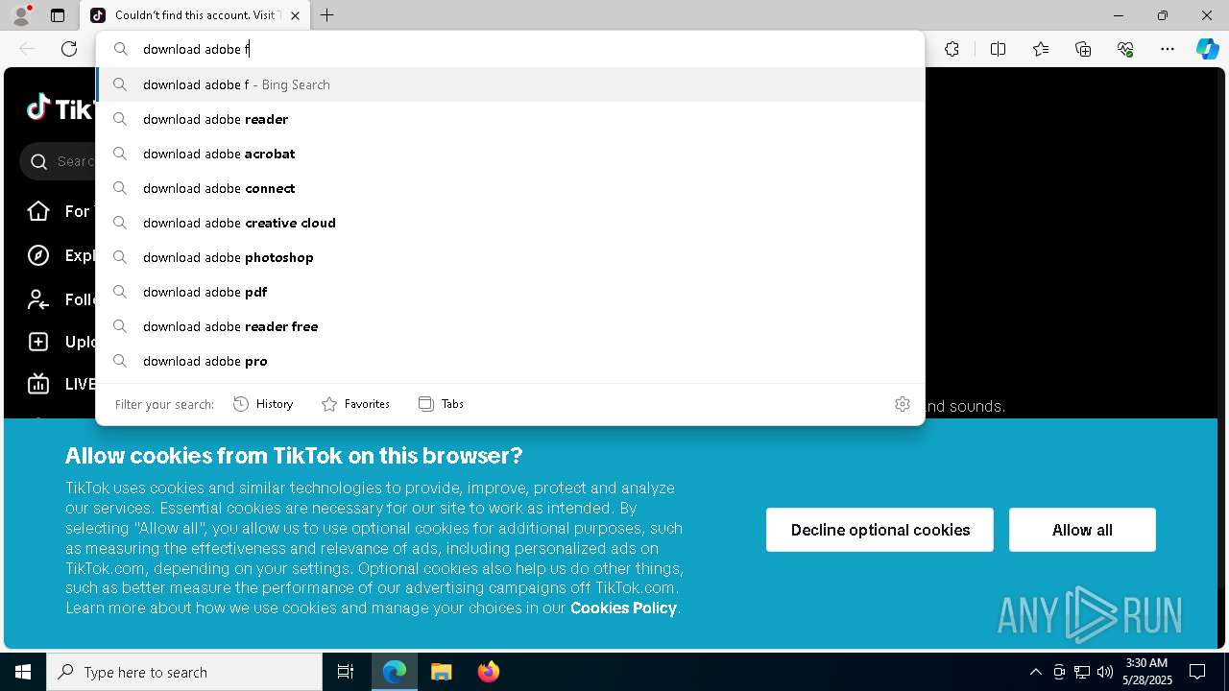The height and width of the screenshot is (691, 1229).
Task: Choose suggestion 'download adobe creative cloud'
Action: tap(510, 223)
